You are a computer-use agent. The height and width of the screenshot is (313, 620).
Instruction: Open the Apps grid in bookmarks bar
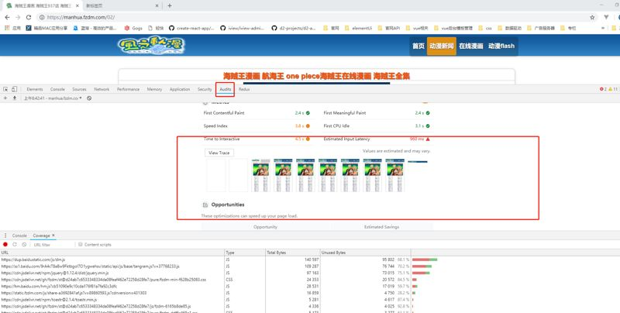[13, 28]
